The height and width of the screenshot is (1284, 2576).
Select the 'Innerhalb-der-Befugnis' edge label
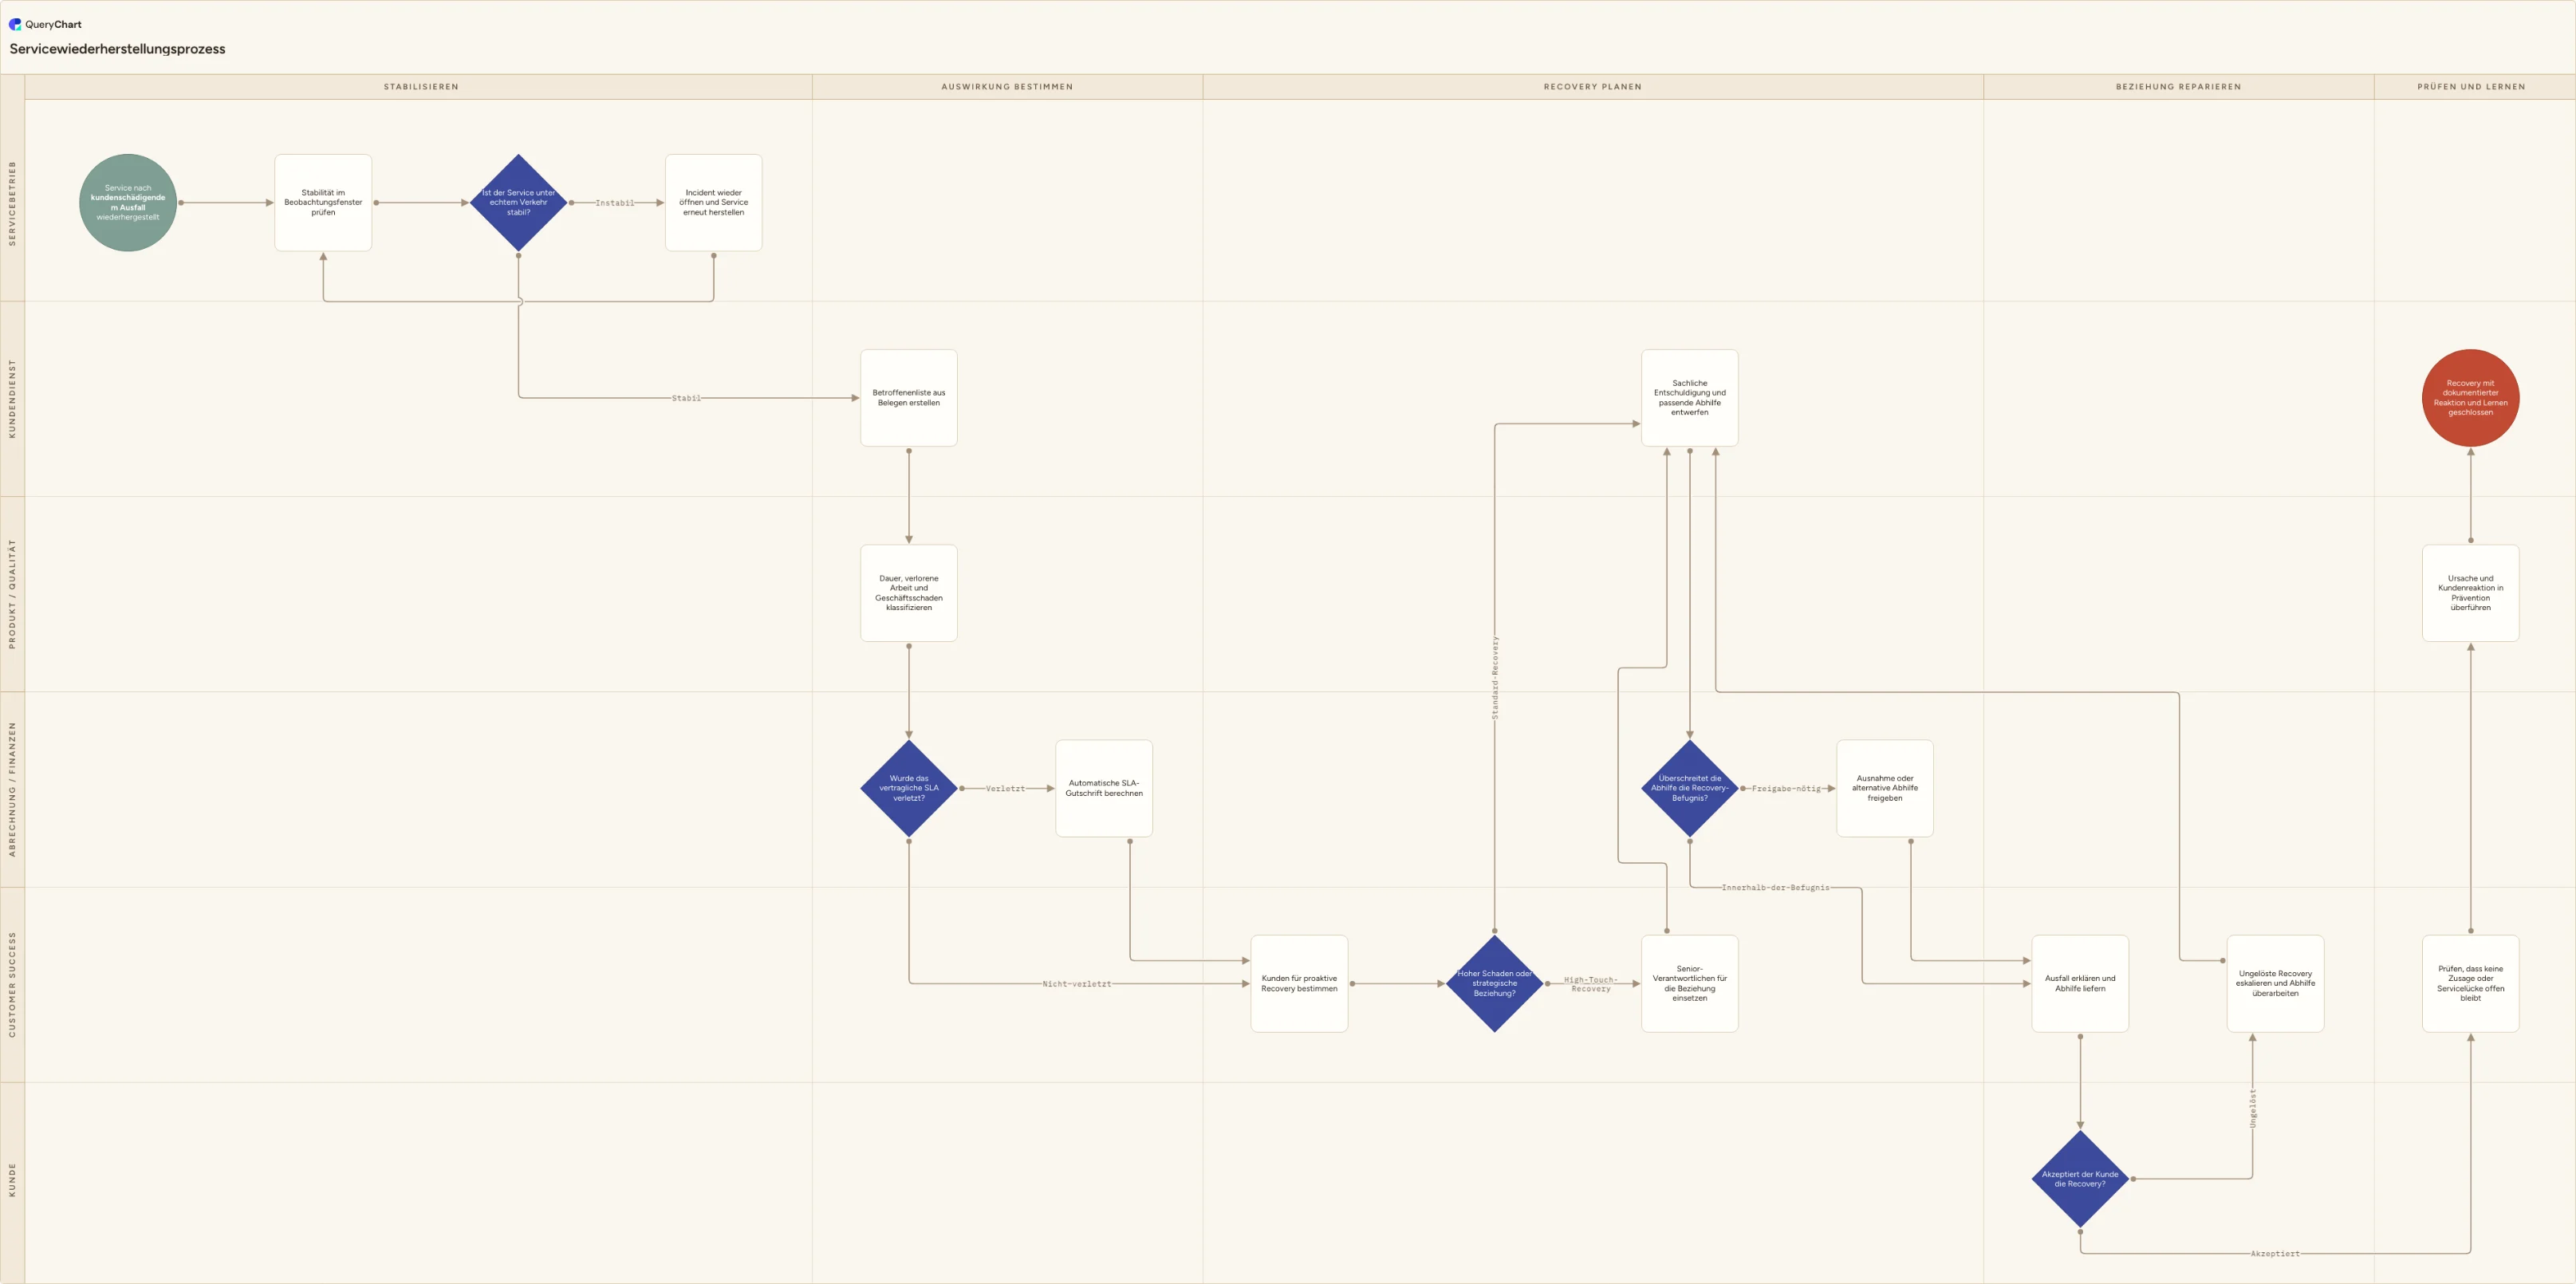1775,888
